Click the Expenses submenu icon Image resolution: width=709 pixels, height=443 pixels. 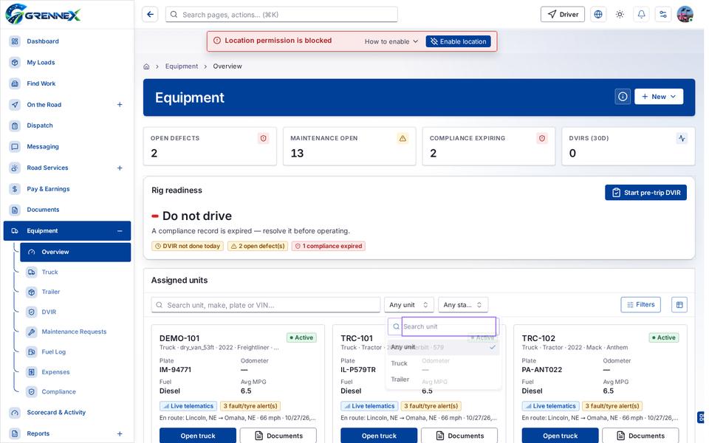click(32, 372)
